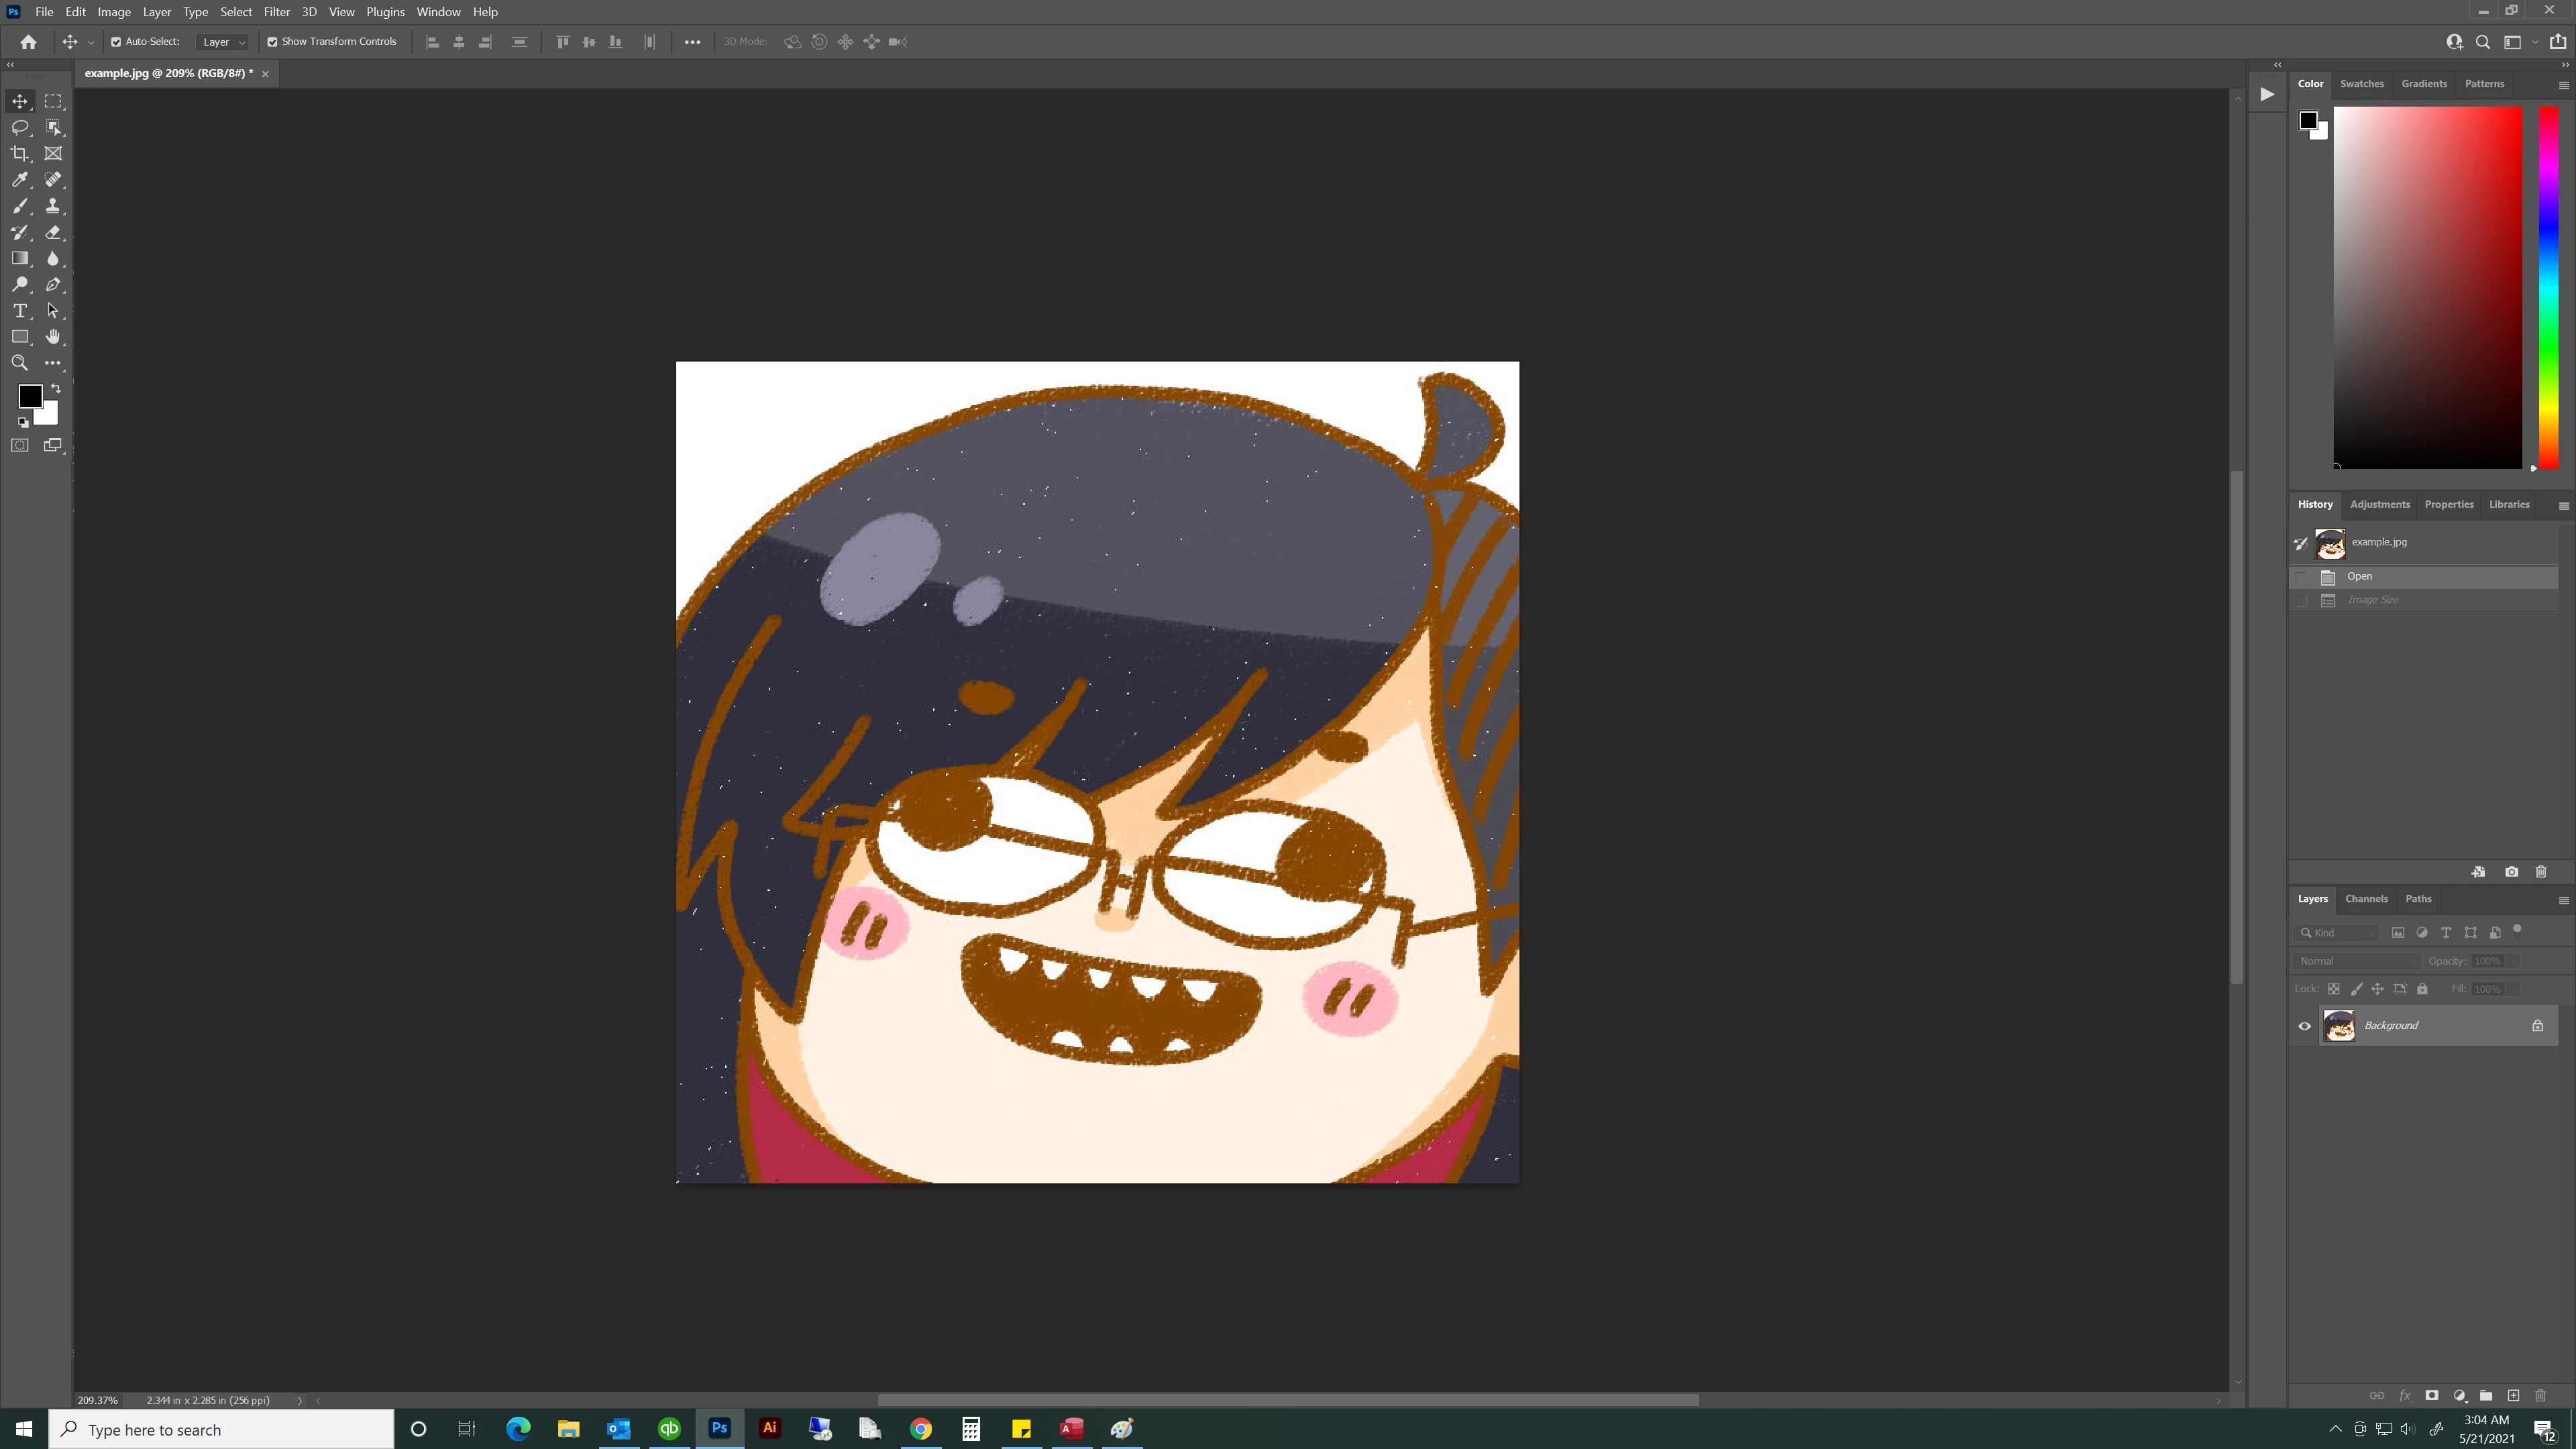This screenshot has width=2576, height=1449.
Task: Select the Crop tool
Action: pos(20,153)
